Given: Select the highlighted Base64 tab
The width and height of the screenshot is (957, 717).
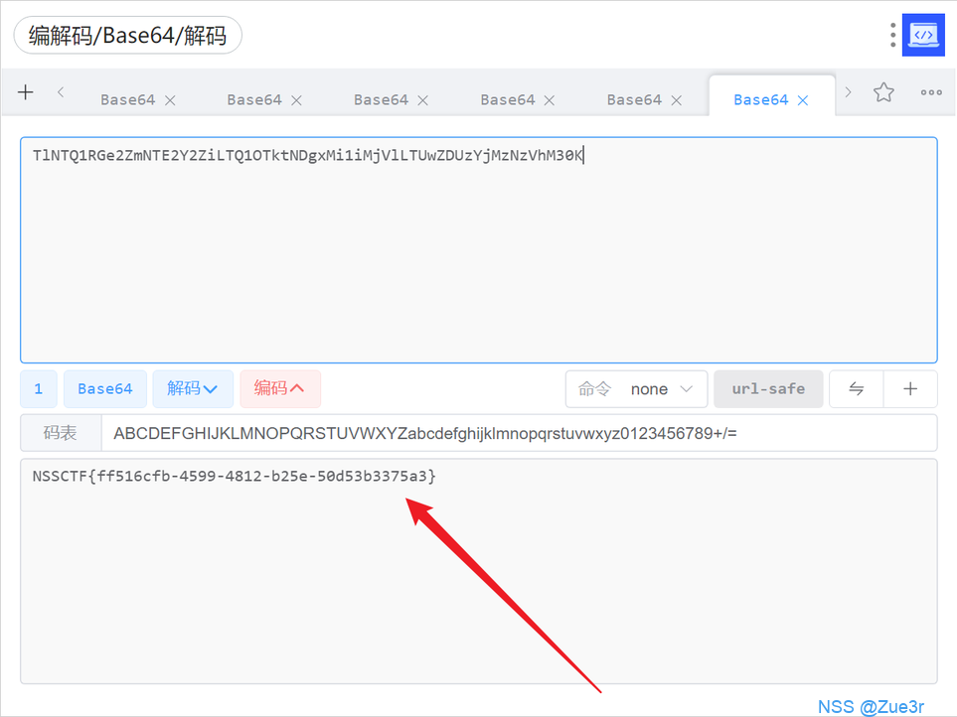Looking at the screenshot, I should click(760, 100).
